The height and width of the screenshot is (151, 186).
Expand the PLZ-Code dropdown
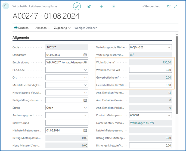85,70
